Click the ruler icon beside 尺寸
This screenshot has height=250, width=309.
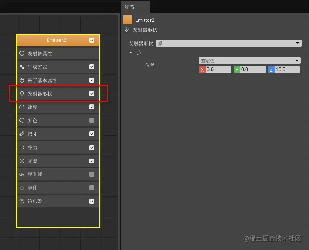coord(22,134)
